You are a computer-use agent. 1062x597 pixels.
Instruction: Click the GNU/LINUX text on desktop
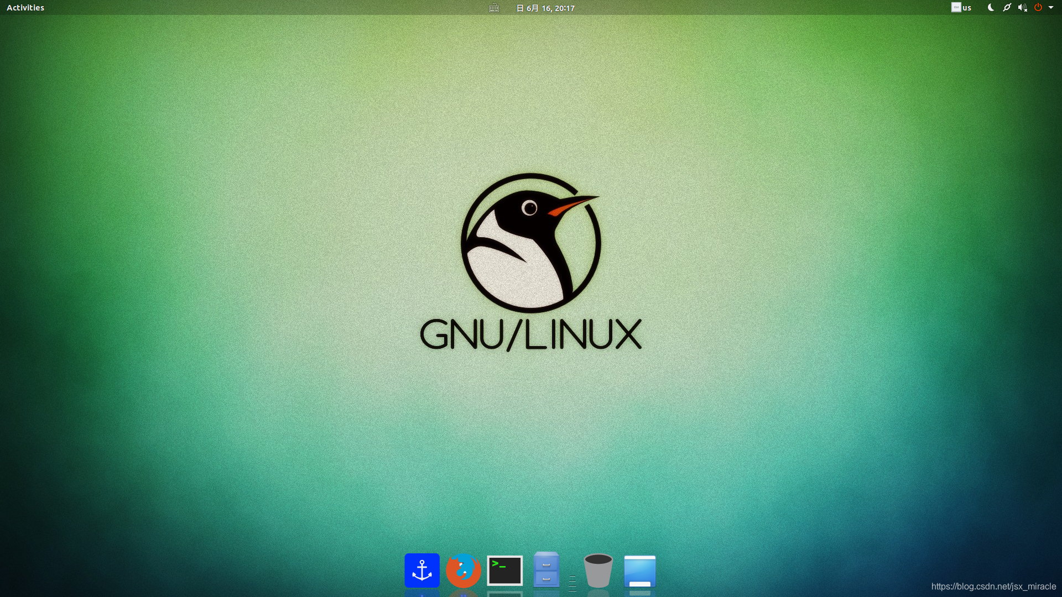pyautogui.click(x=530, y=334)
